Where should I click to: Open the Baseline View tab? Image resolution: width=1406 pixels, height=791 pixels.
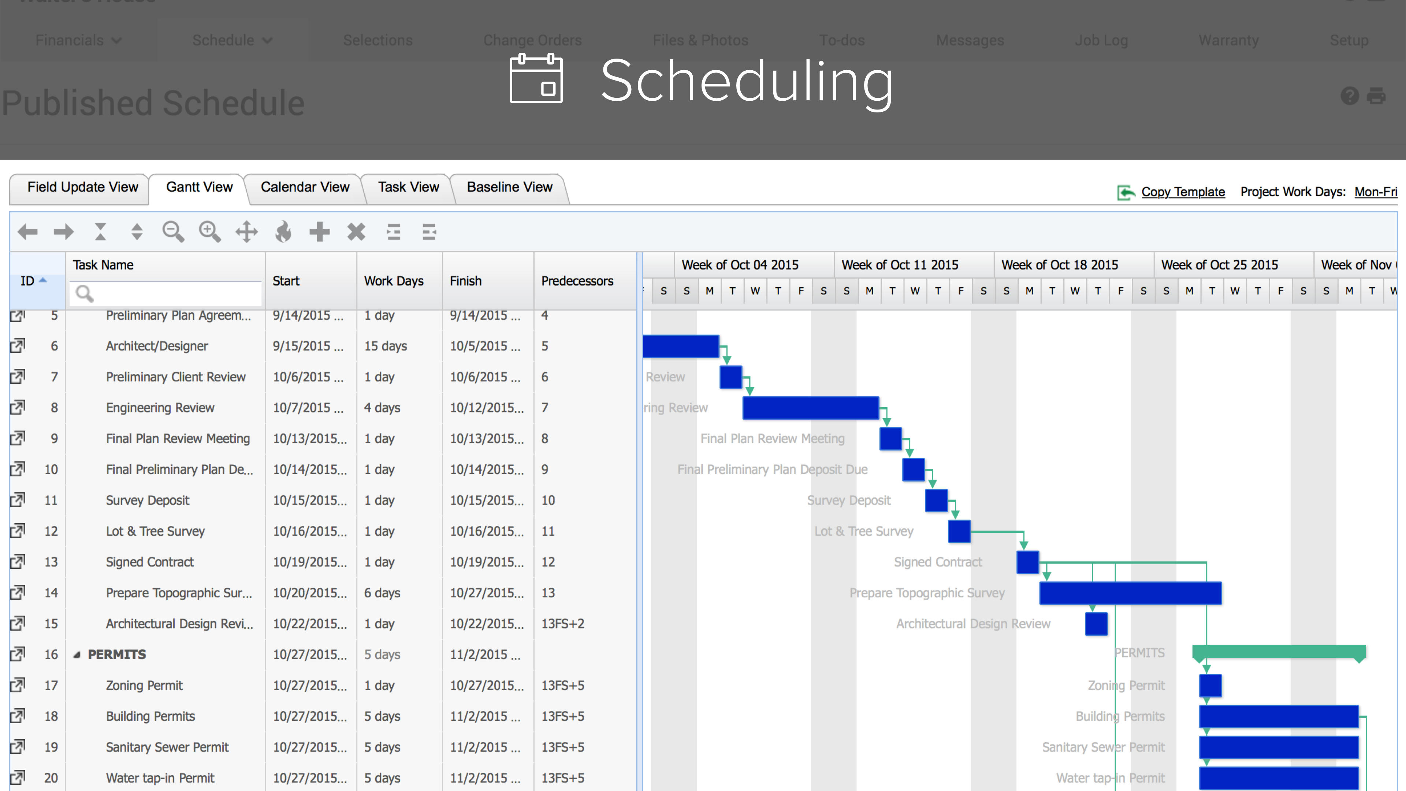click(x=509, y=187)
